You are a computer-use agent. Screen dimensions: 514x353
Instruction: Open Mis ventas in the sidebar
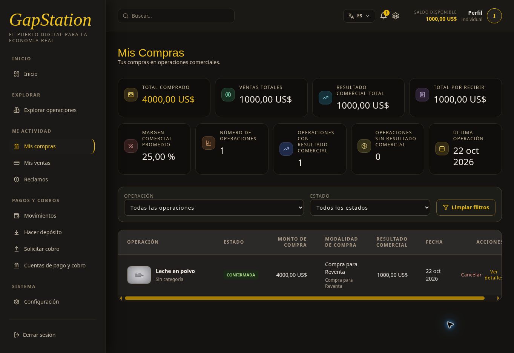pyautogui.click(x=52, y=163)
